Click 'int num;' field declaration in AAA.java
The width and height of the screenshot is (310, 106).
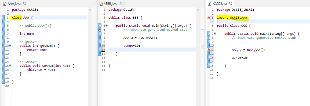click(x=27, y=34)
